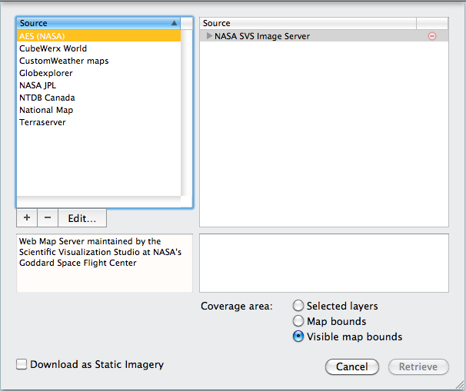Click the source list vertical scrollbar
The width and height of the screenshot is (466, 391).
pyautogui.click(x=186, y=115)
